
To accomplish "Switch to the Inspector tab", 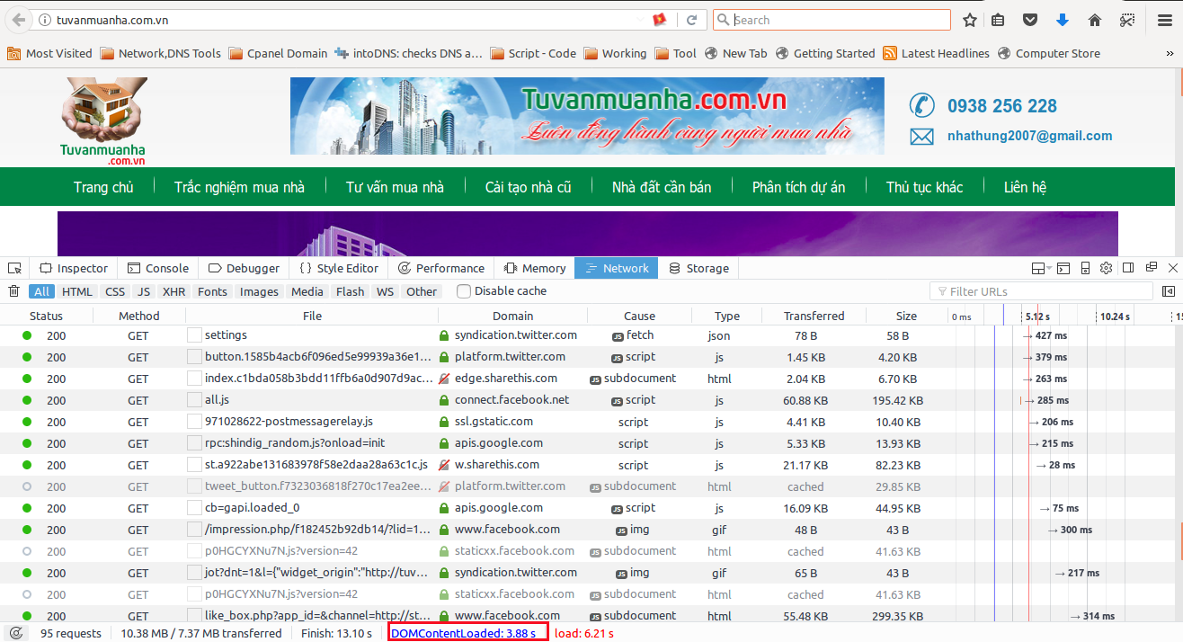I will (x=73, y=268).
